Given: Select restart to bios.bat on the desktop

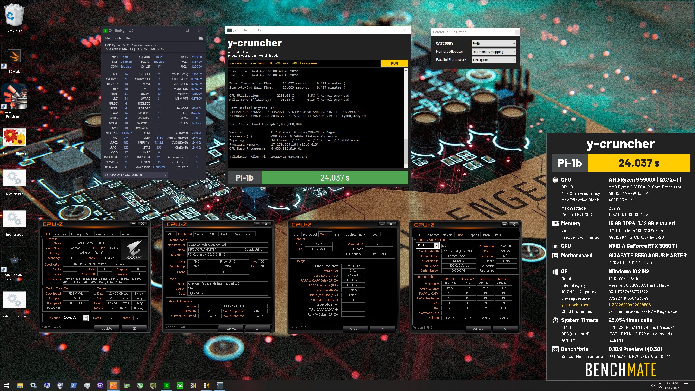Looking at the screenshot, I should click(x=14, y=304).
